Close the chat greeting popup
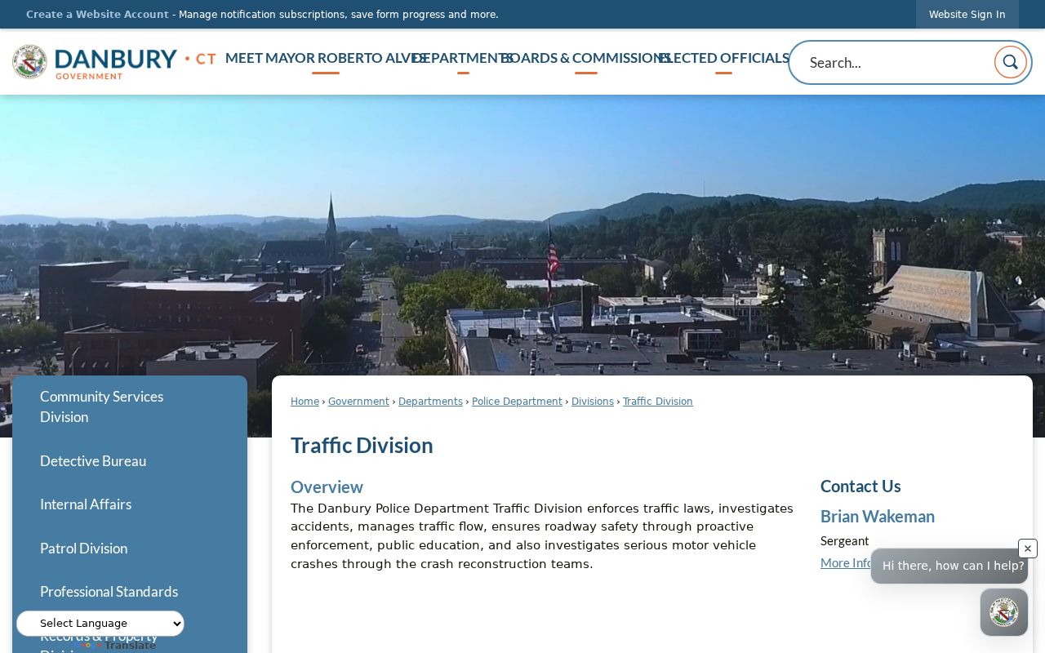 (x=1028, y=549)
